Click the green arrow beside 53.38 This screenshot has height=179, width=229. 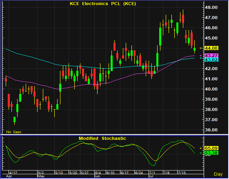(201, 153)
